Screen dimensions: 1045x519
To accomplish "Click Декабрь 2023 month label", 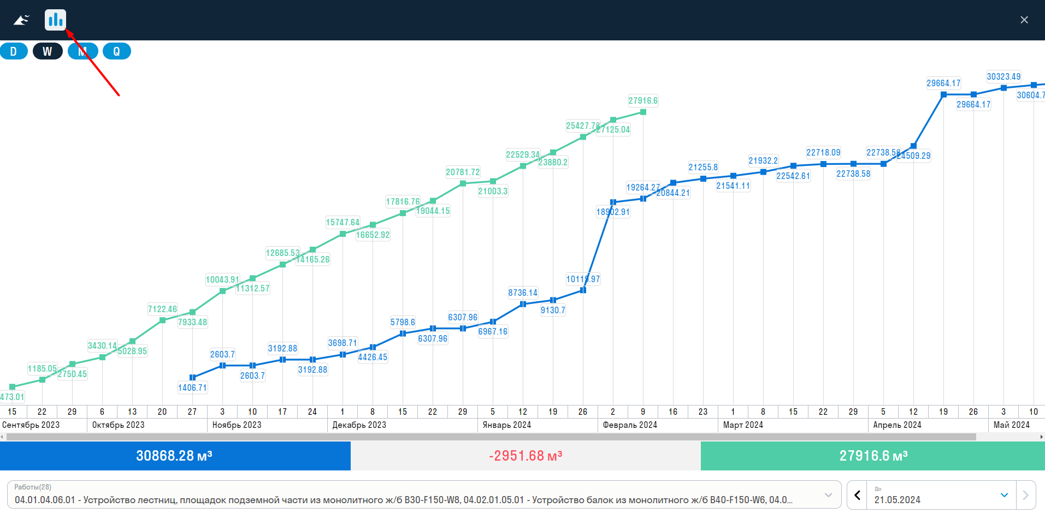I will [x=359, y=425].
